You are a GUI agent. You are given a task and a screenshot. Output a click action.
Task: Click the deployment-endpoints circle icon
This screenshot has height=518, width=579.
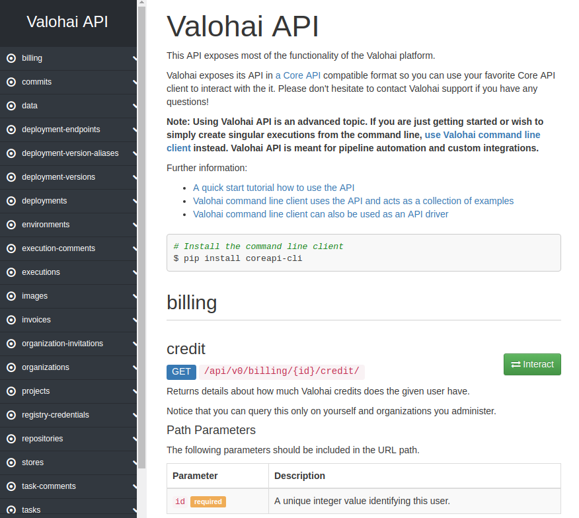pyautogui.click(x=11, y=129)
